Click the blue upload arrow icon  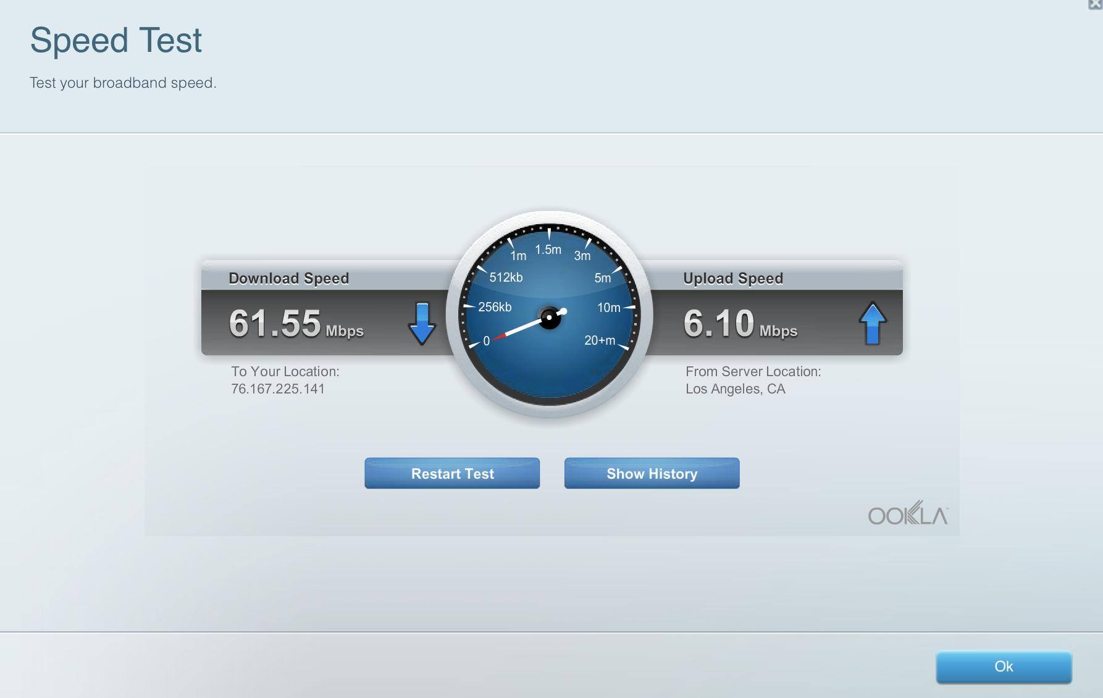[x=872, y=323]
